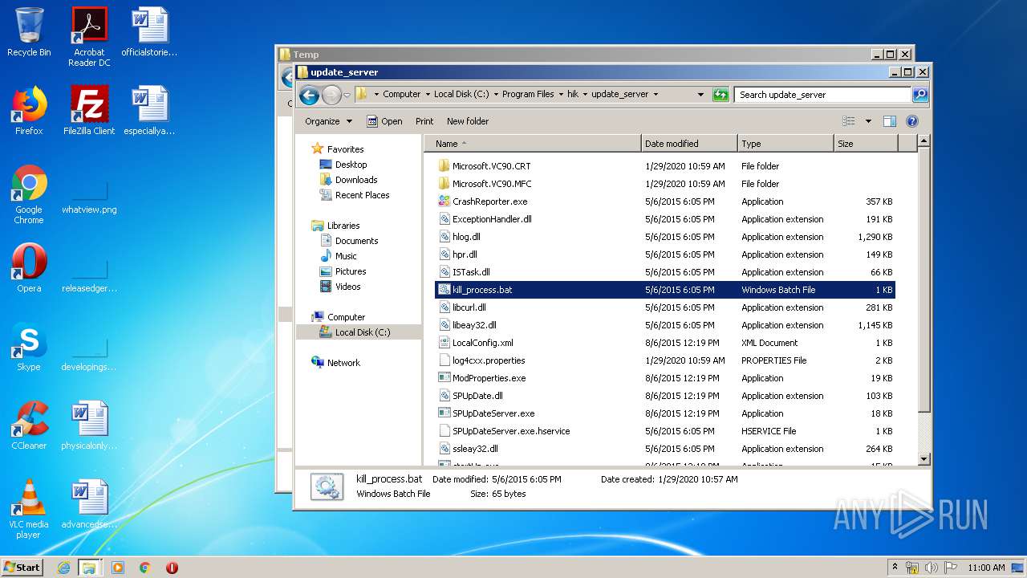Select the CCleaner desktop shortcut
The width and height of the screenshot is (1027, 578).
[x=29, y=425]
